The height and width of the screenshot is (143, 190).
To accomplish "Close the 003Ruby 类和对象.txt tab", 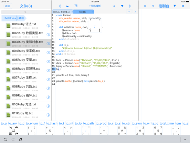I will coord(72,12).
